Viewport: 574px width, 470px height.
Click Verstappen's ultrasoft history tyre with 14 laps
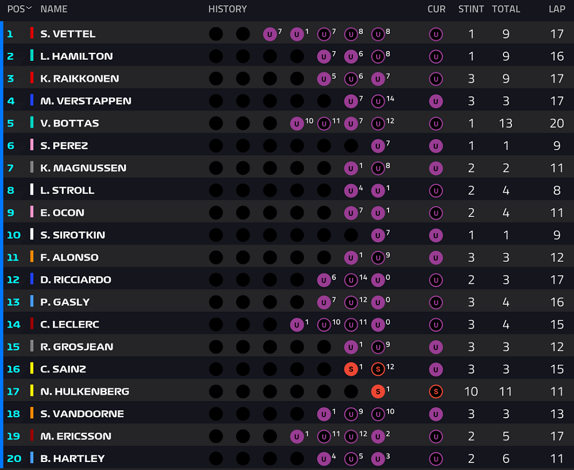[x=378, y=102]
